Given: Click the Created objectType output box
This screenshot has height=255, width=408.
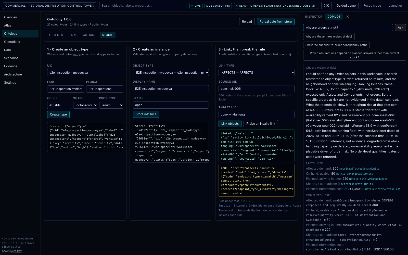Looking at the screenshot, I should click(x=85, y=137).
